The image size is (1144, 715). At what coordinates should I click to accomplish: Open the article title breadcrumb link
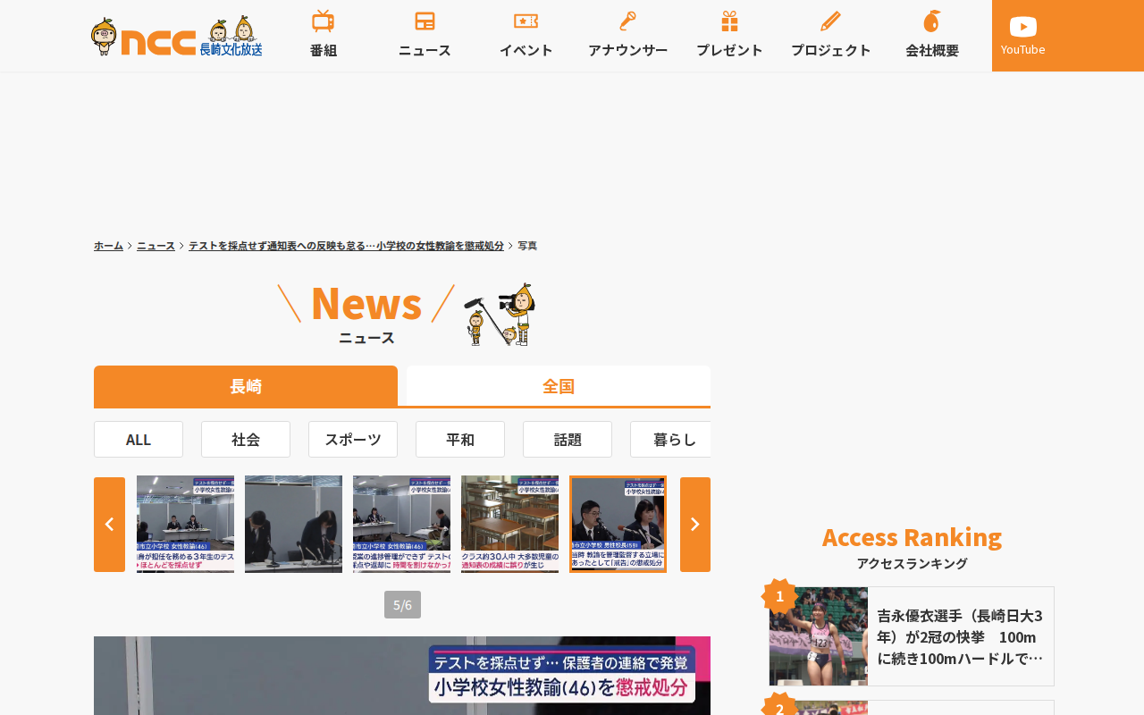[x=346, y=246]
